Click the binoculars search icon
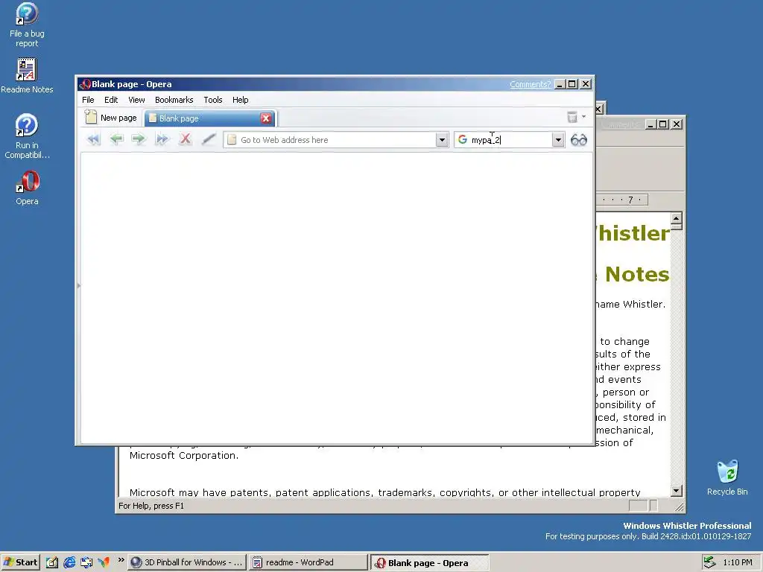Viewport: 763px width, 572px height. [x=578, y=140]
